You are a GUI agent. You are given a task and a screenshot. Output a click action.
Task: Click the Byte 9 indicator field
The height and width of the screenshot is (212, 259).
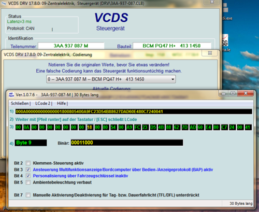(31, 143)
